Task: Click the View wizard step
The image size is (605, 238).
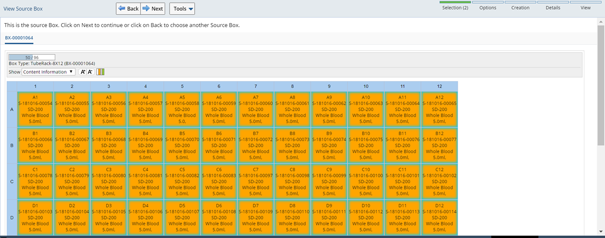Action: click(x=585, y=5)
